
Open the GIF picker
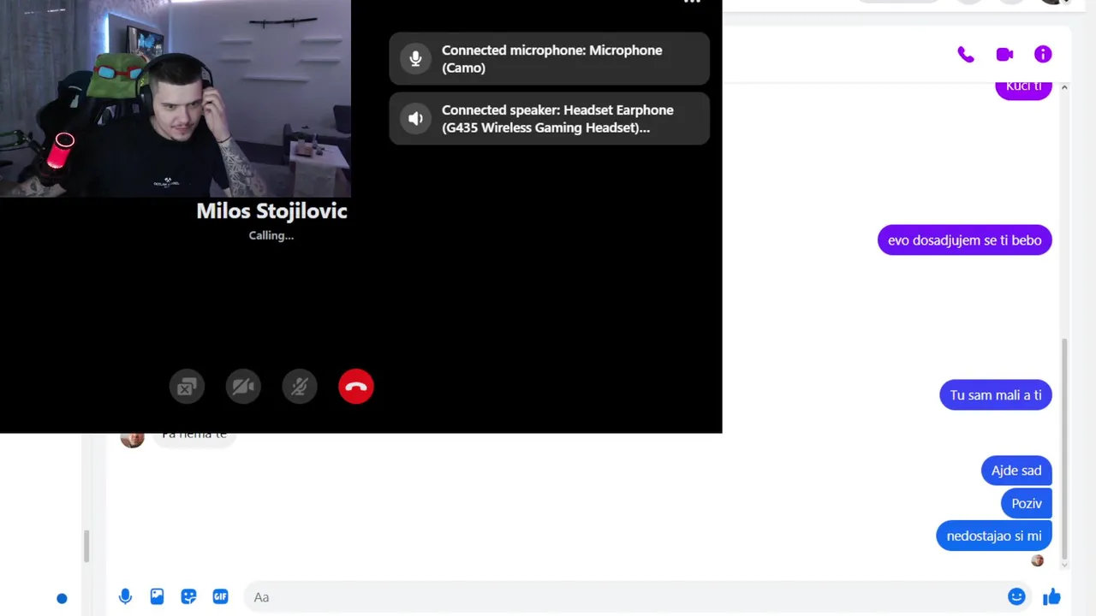220,597
